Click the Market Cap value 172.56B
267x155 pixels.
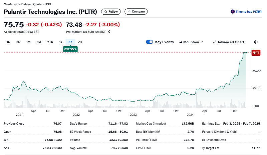coord(188,124)
